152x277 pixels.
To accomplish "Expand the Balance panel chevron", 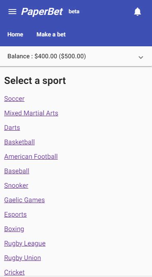I will 141,57.
